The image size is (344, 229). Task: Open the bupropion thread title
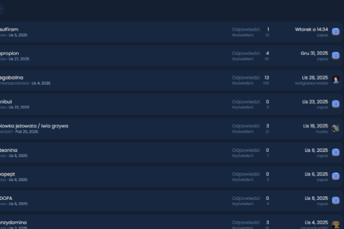pyautogui.click(x=10, y=53)
